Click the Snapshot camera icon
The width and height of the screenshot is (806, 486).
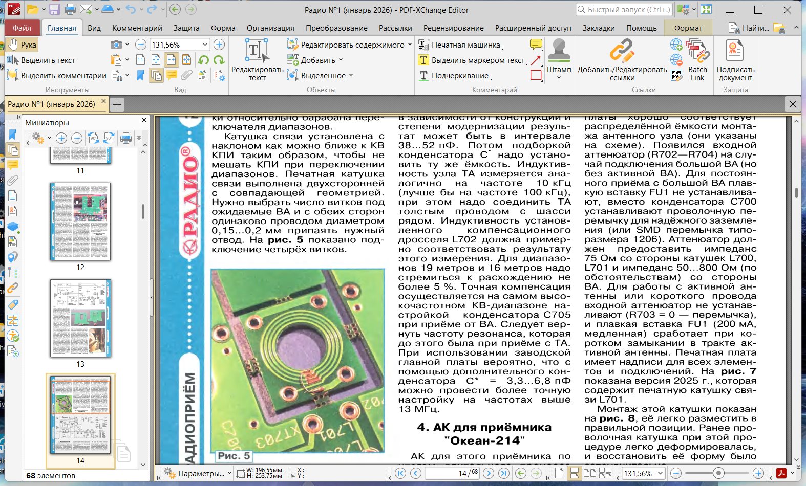pyautogui.click(x=116, y=45)
